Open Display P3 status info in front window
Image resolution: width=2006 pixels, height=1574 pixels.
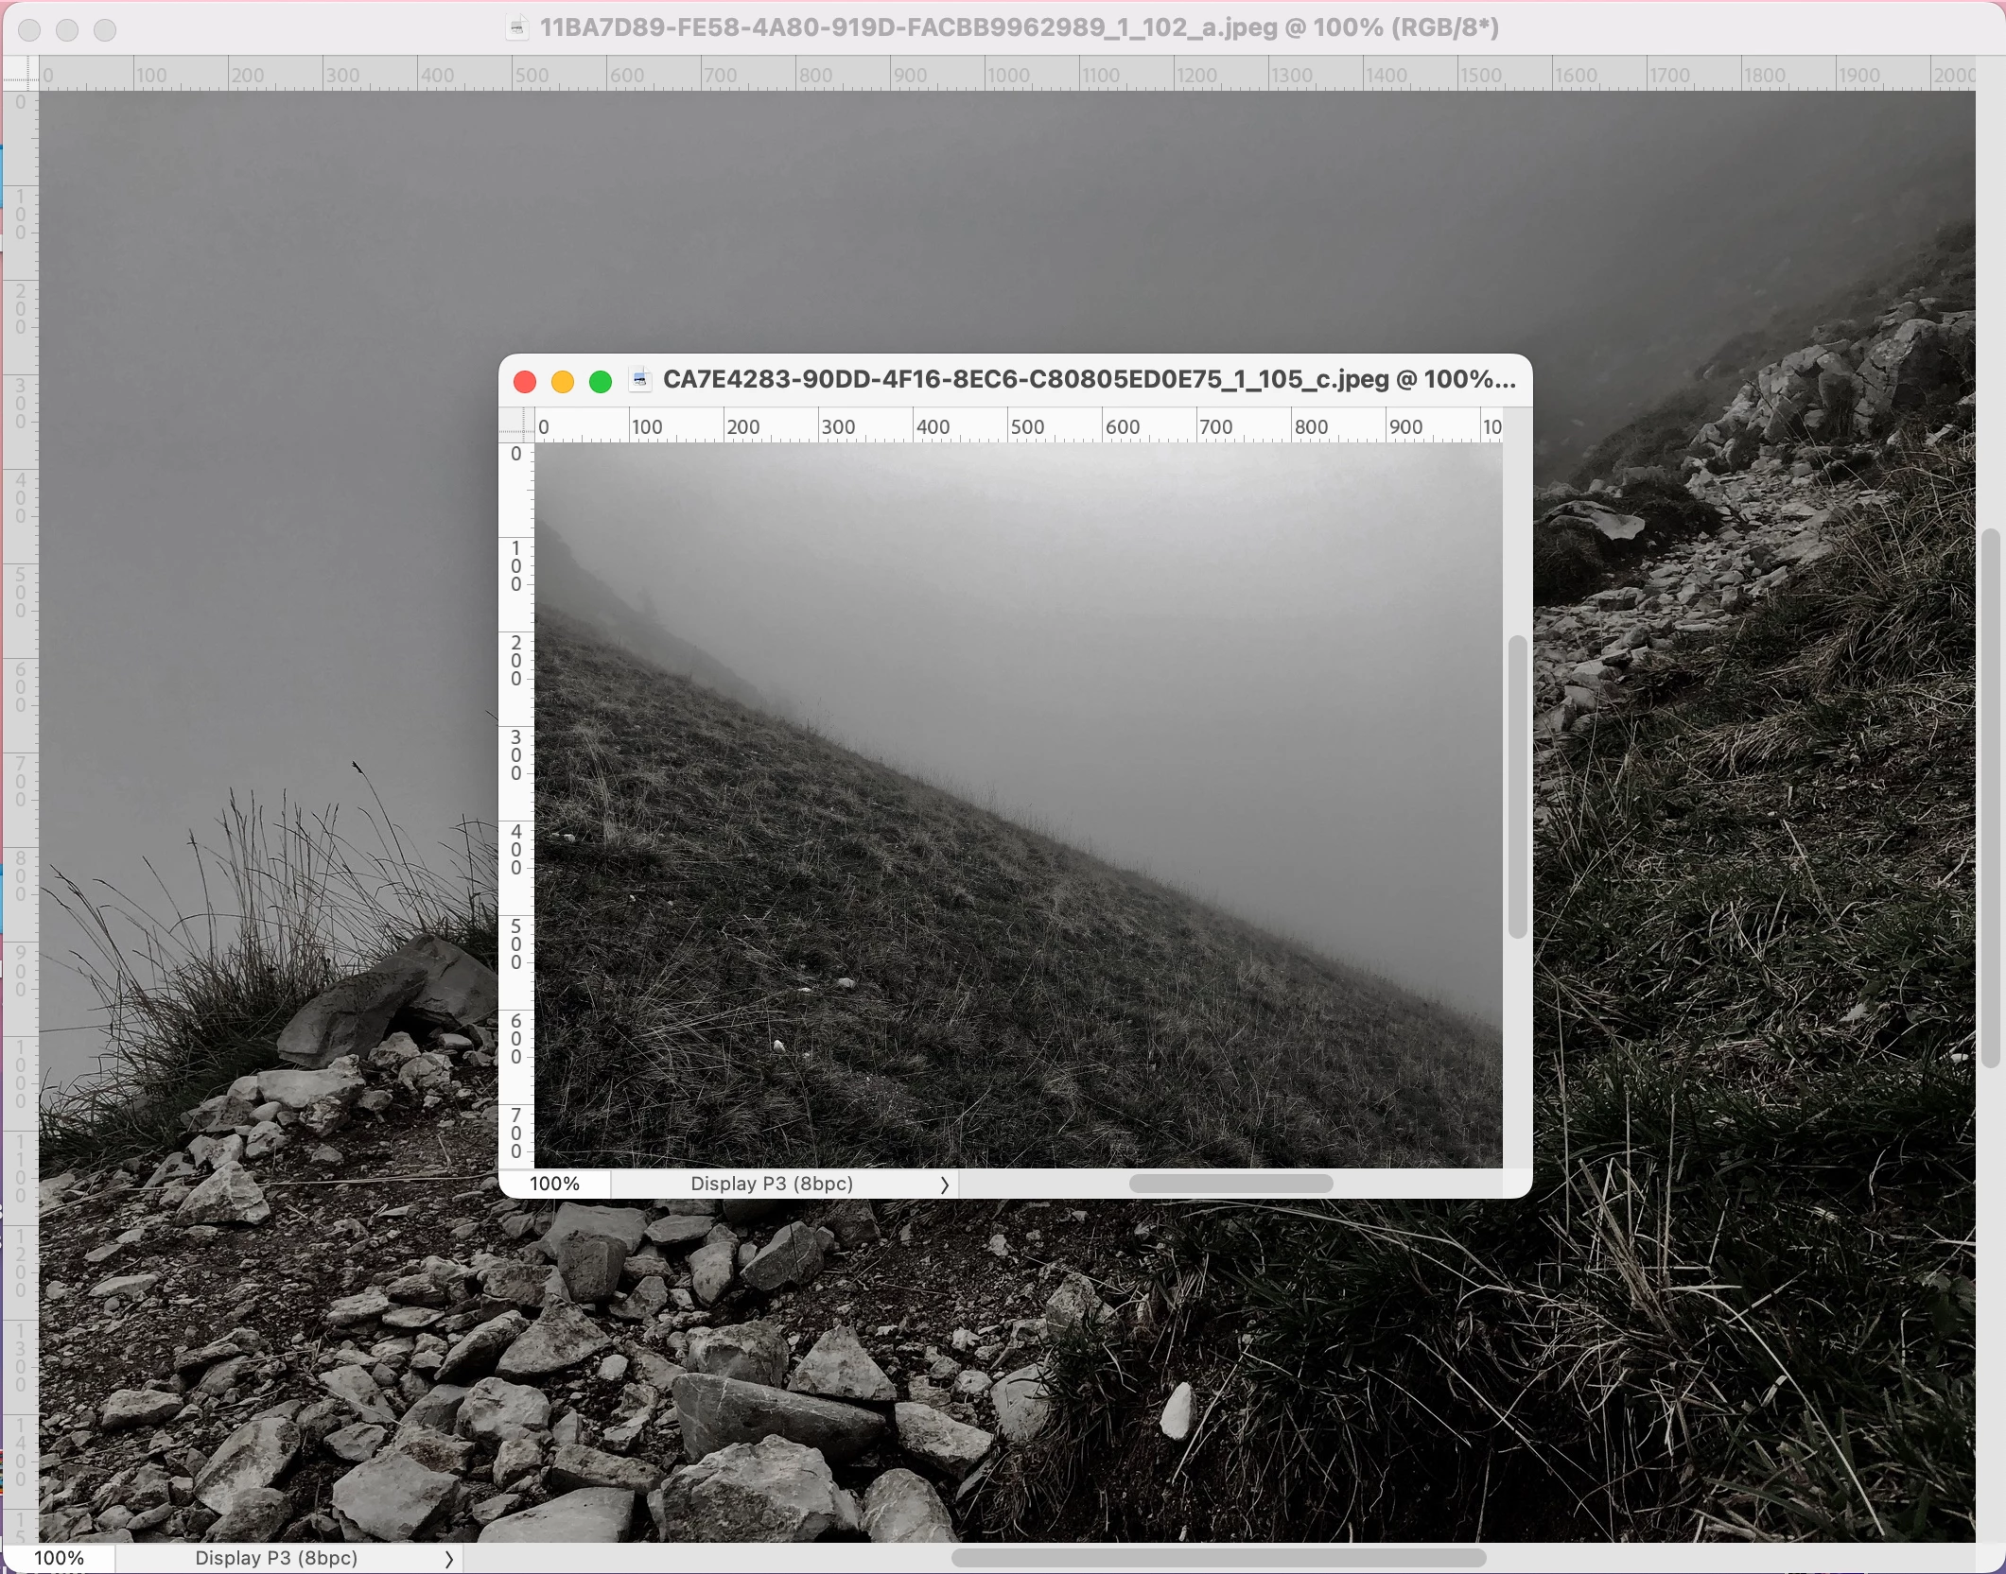(772, 1184)
